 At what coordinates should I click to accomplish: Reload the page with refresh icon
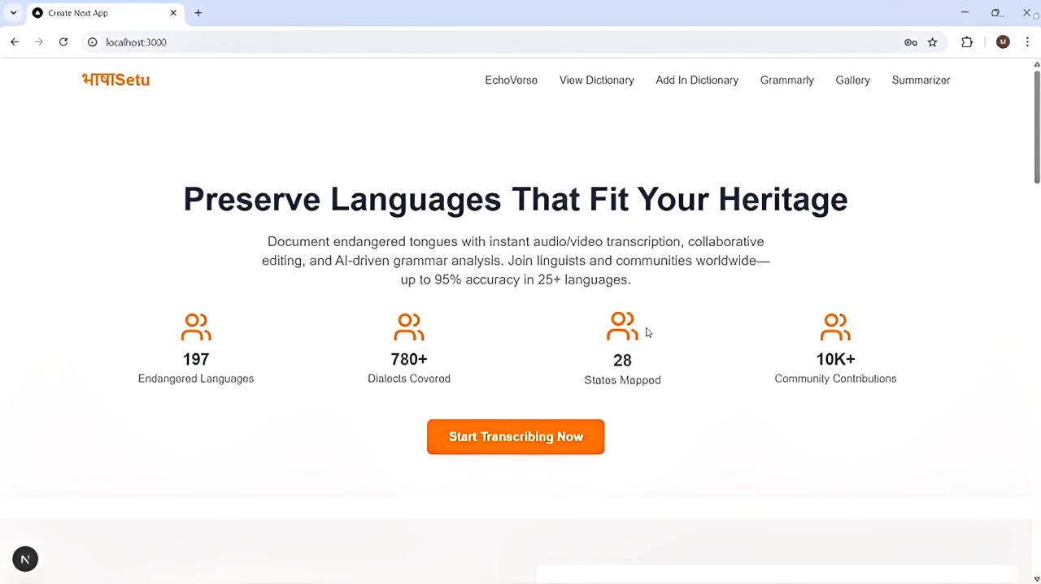click(63, 42)
